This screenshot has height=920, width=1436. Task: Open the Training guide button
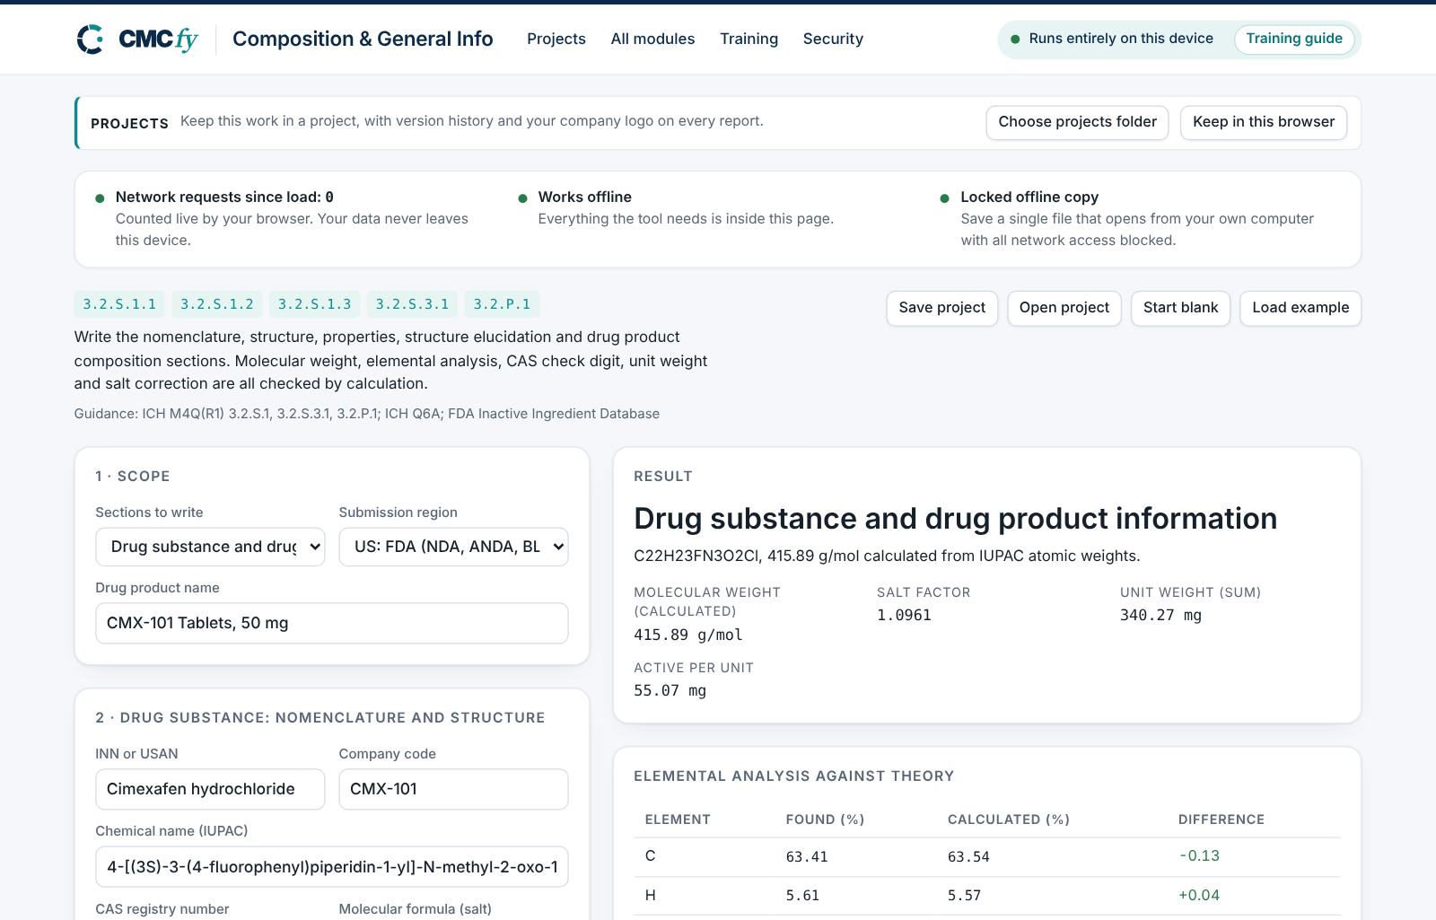pyautogui.click(x=1294, y=39)
